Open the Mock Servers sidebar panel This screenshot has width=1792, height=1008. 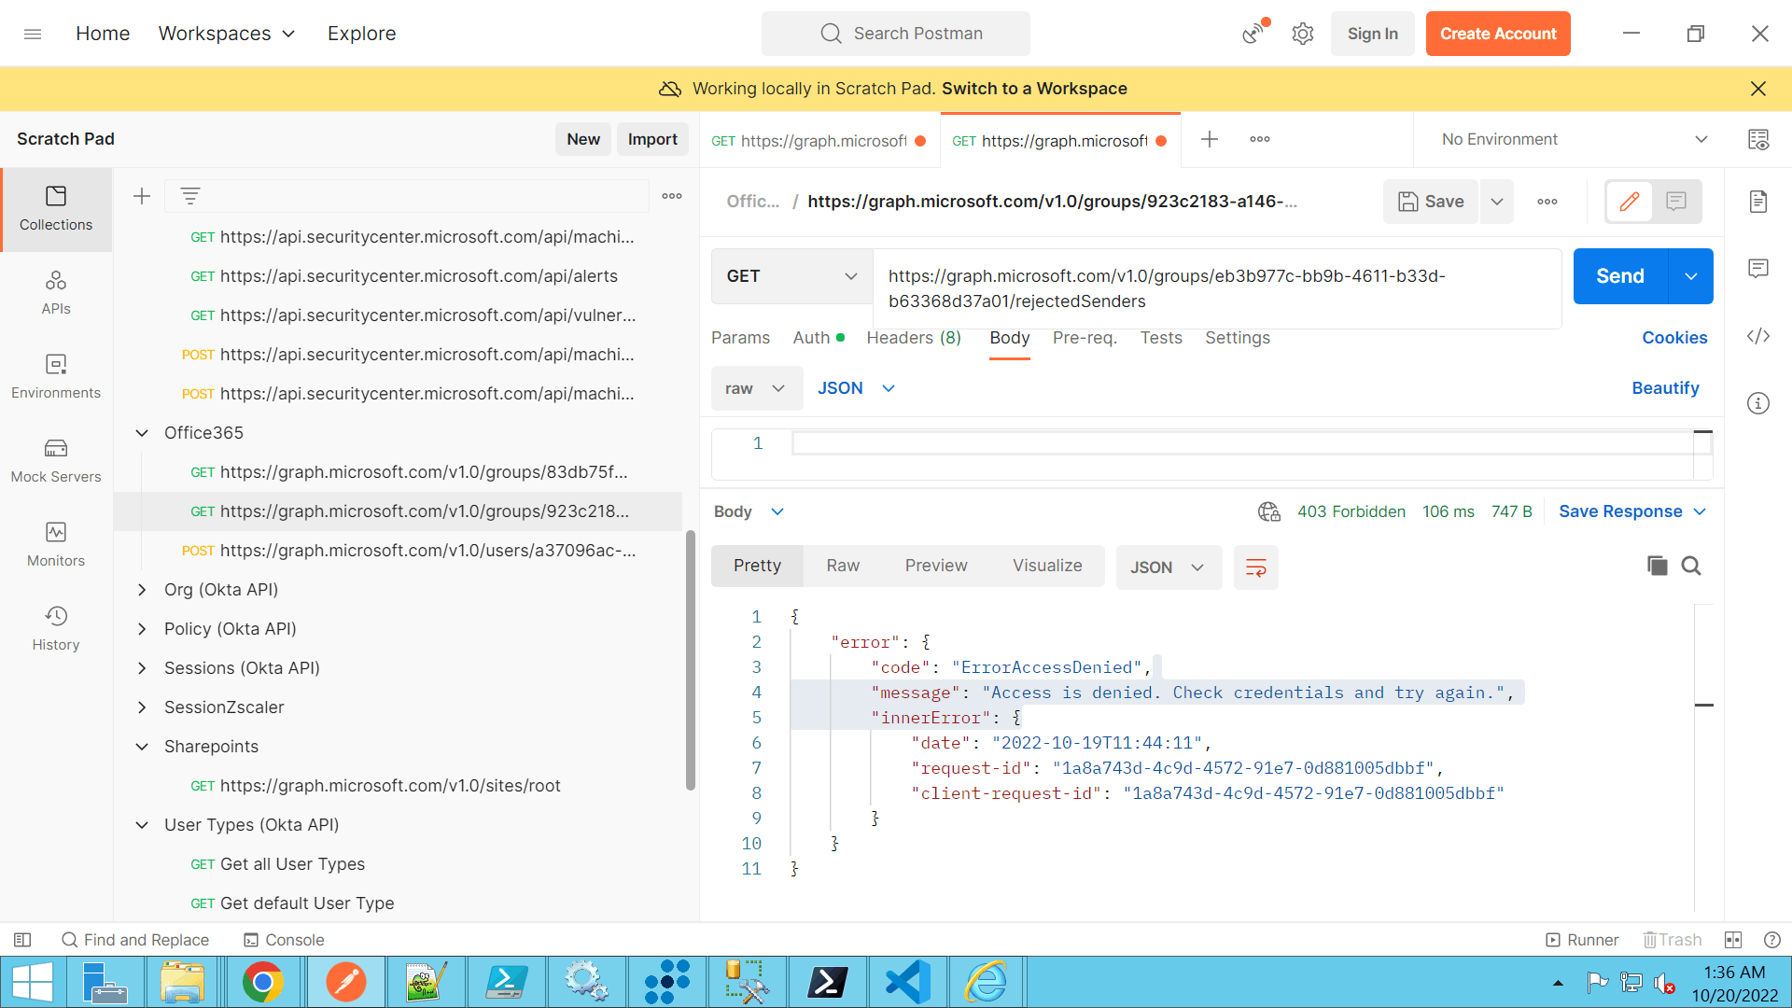tap(56, 461)
